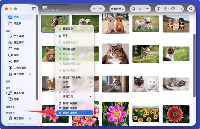Choose 复制1张照片 in the context menu

pos(75,103)
